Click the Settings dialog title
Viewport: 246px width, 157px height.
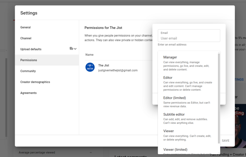point(29,13)
